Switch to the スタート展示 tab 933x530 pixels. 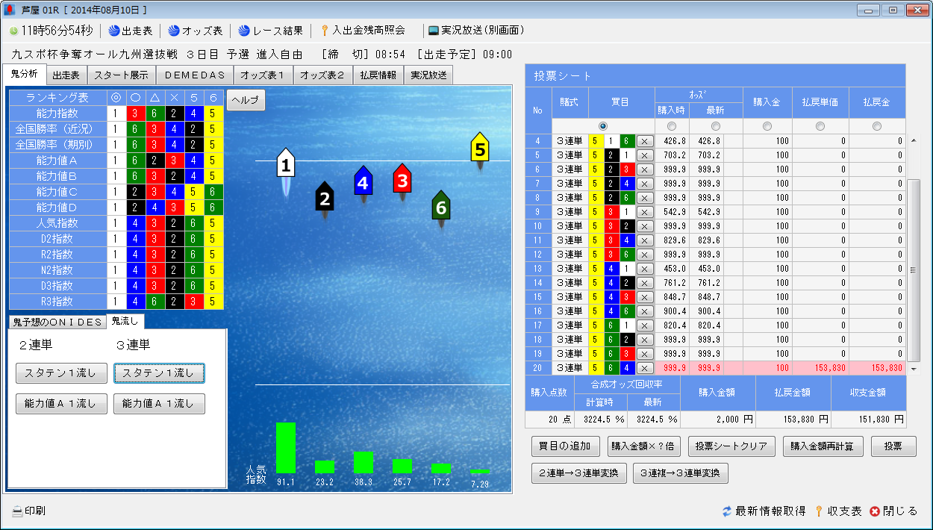(x=122, y=75)
